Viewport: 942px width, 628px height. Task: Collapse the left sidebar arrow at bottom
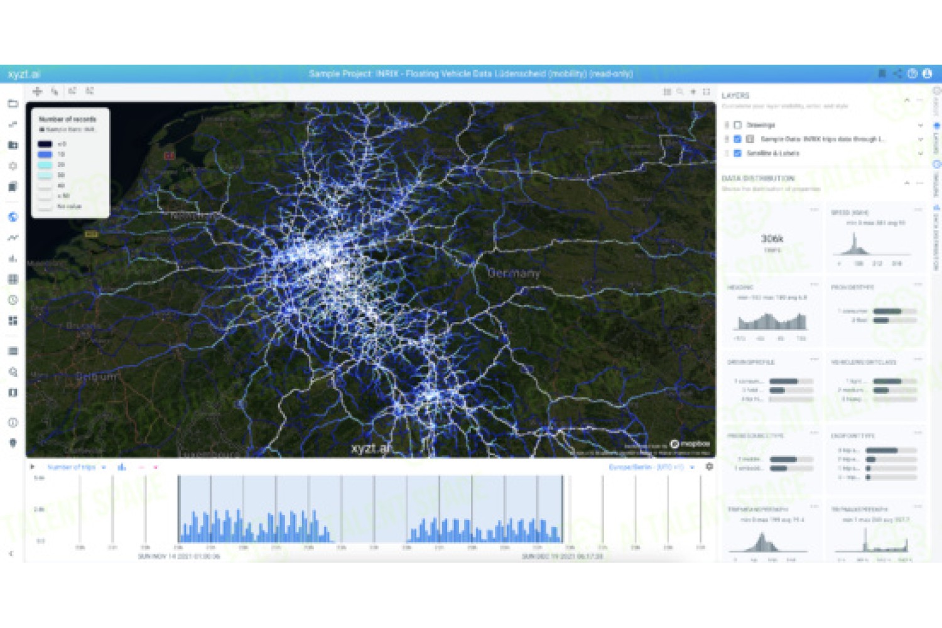(11, 553)
